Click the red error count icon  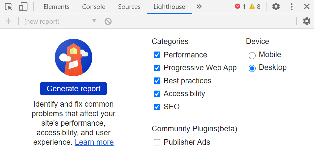(238, 7)
